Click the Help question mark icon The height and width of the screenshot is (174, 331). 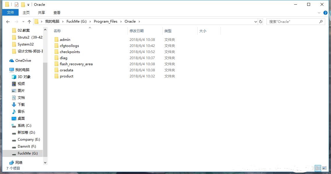click(x=325, y=13)
